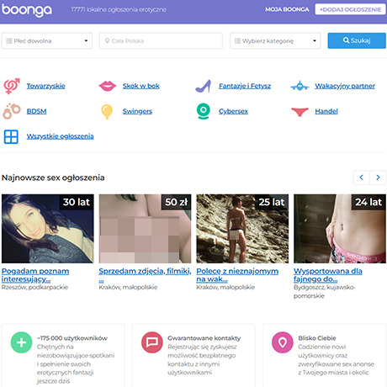
Task: Click the gender symbols Towarzyskie icon
Action: click(x=12, y=86)
